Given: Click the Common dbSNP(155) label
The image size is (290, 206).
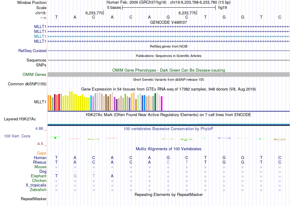Looking at the screenshot, I should 27,84.
